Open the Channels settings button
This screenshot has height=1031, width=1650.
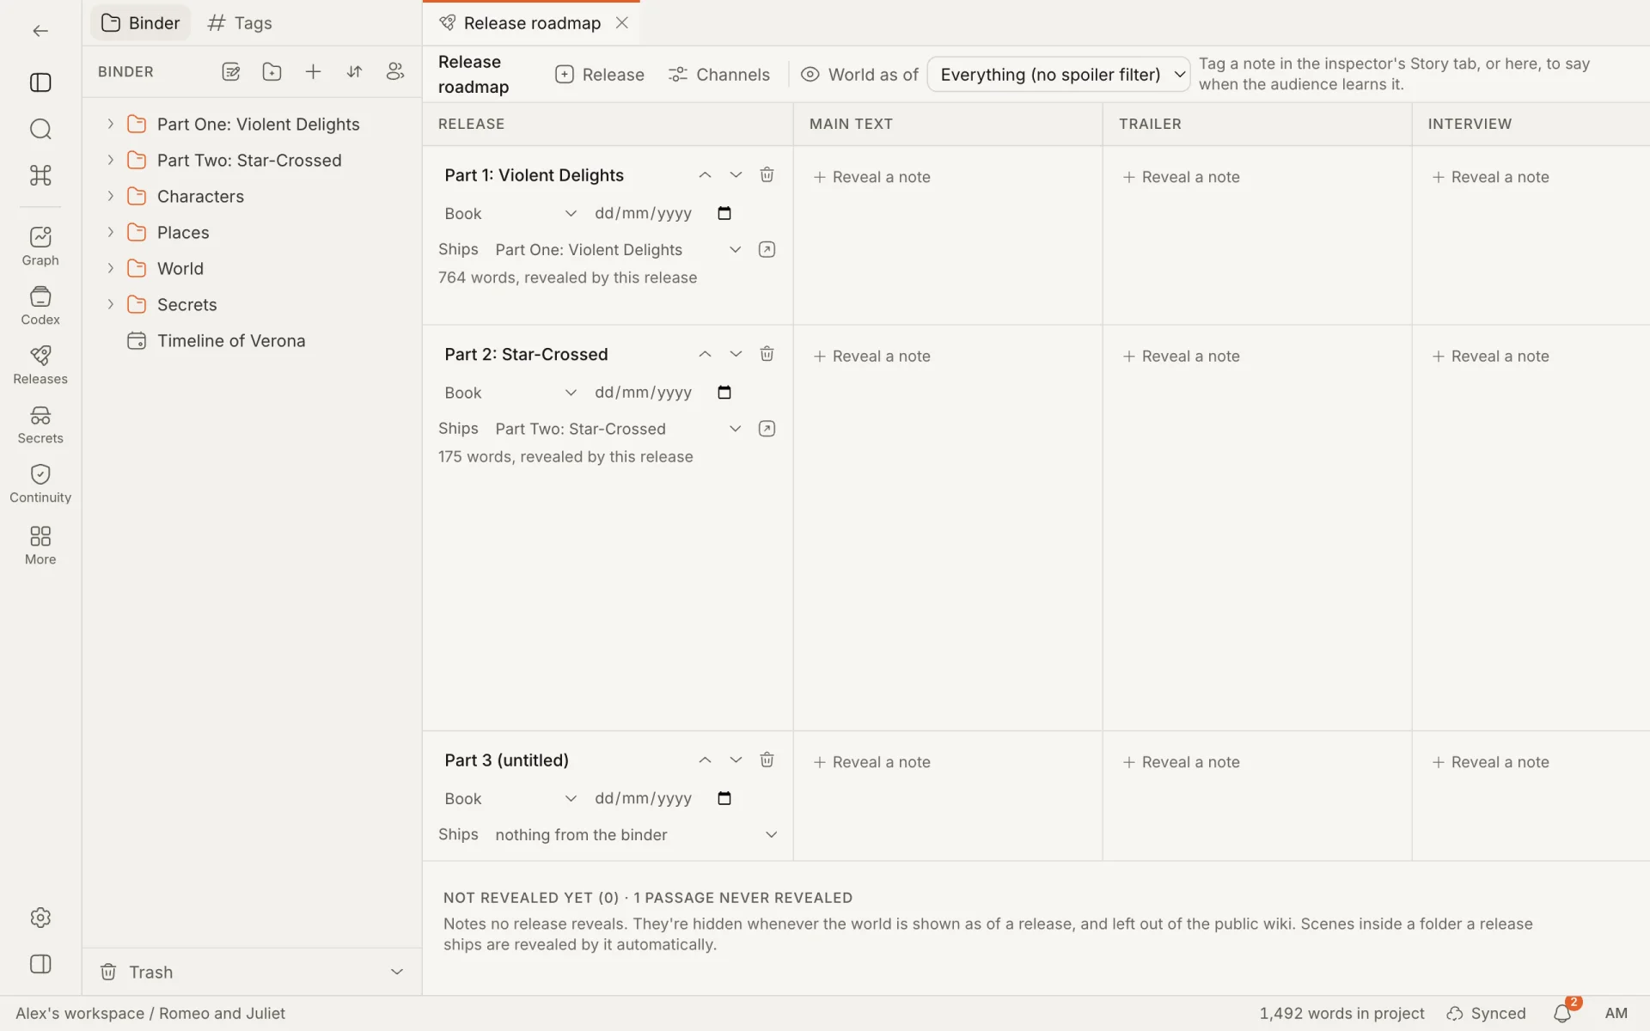point(719,75)
